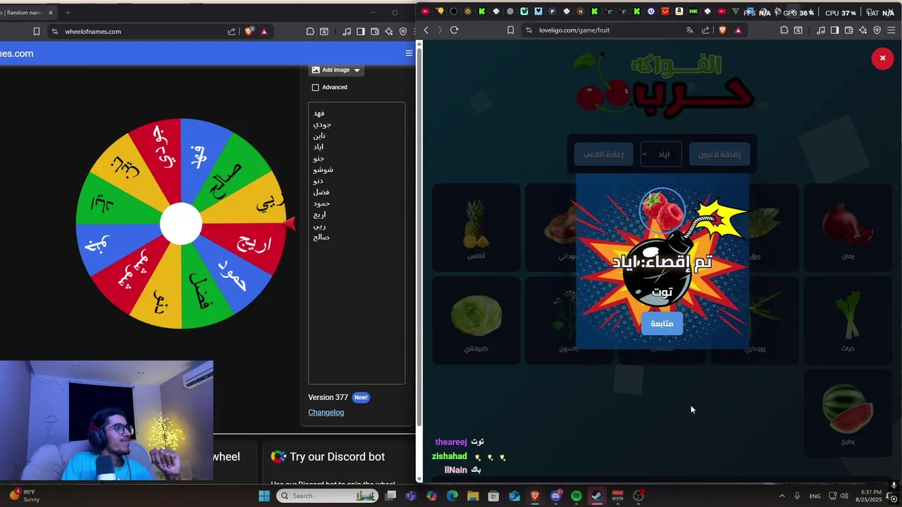Bookmark the wheelofnames page
The width and height of the screenshot is (902, 507).
[36, 32]
